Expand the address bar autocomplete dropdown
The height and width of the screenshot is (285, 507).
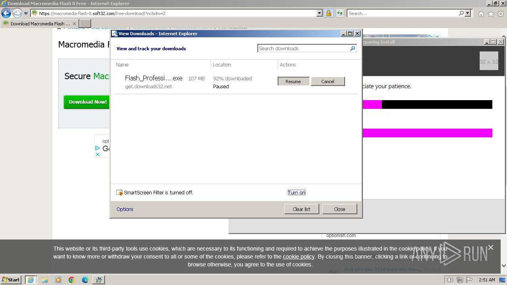click(320, 13)
